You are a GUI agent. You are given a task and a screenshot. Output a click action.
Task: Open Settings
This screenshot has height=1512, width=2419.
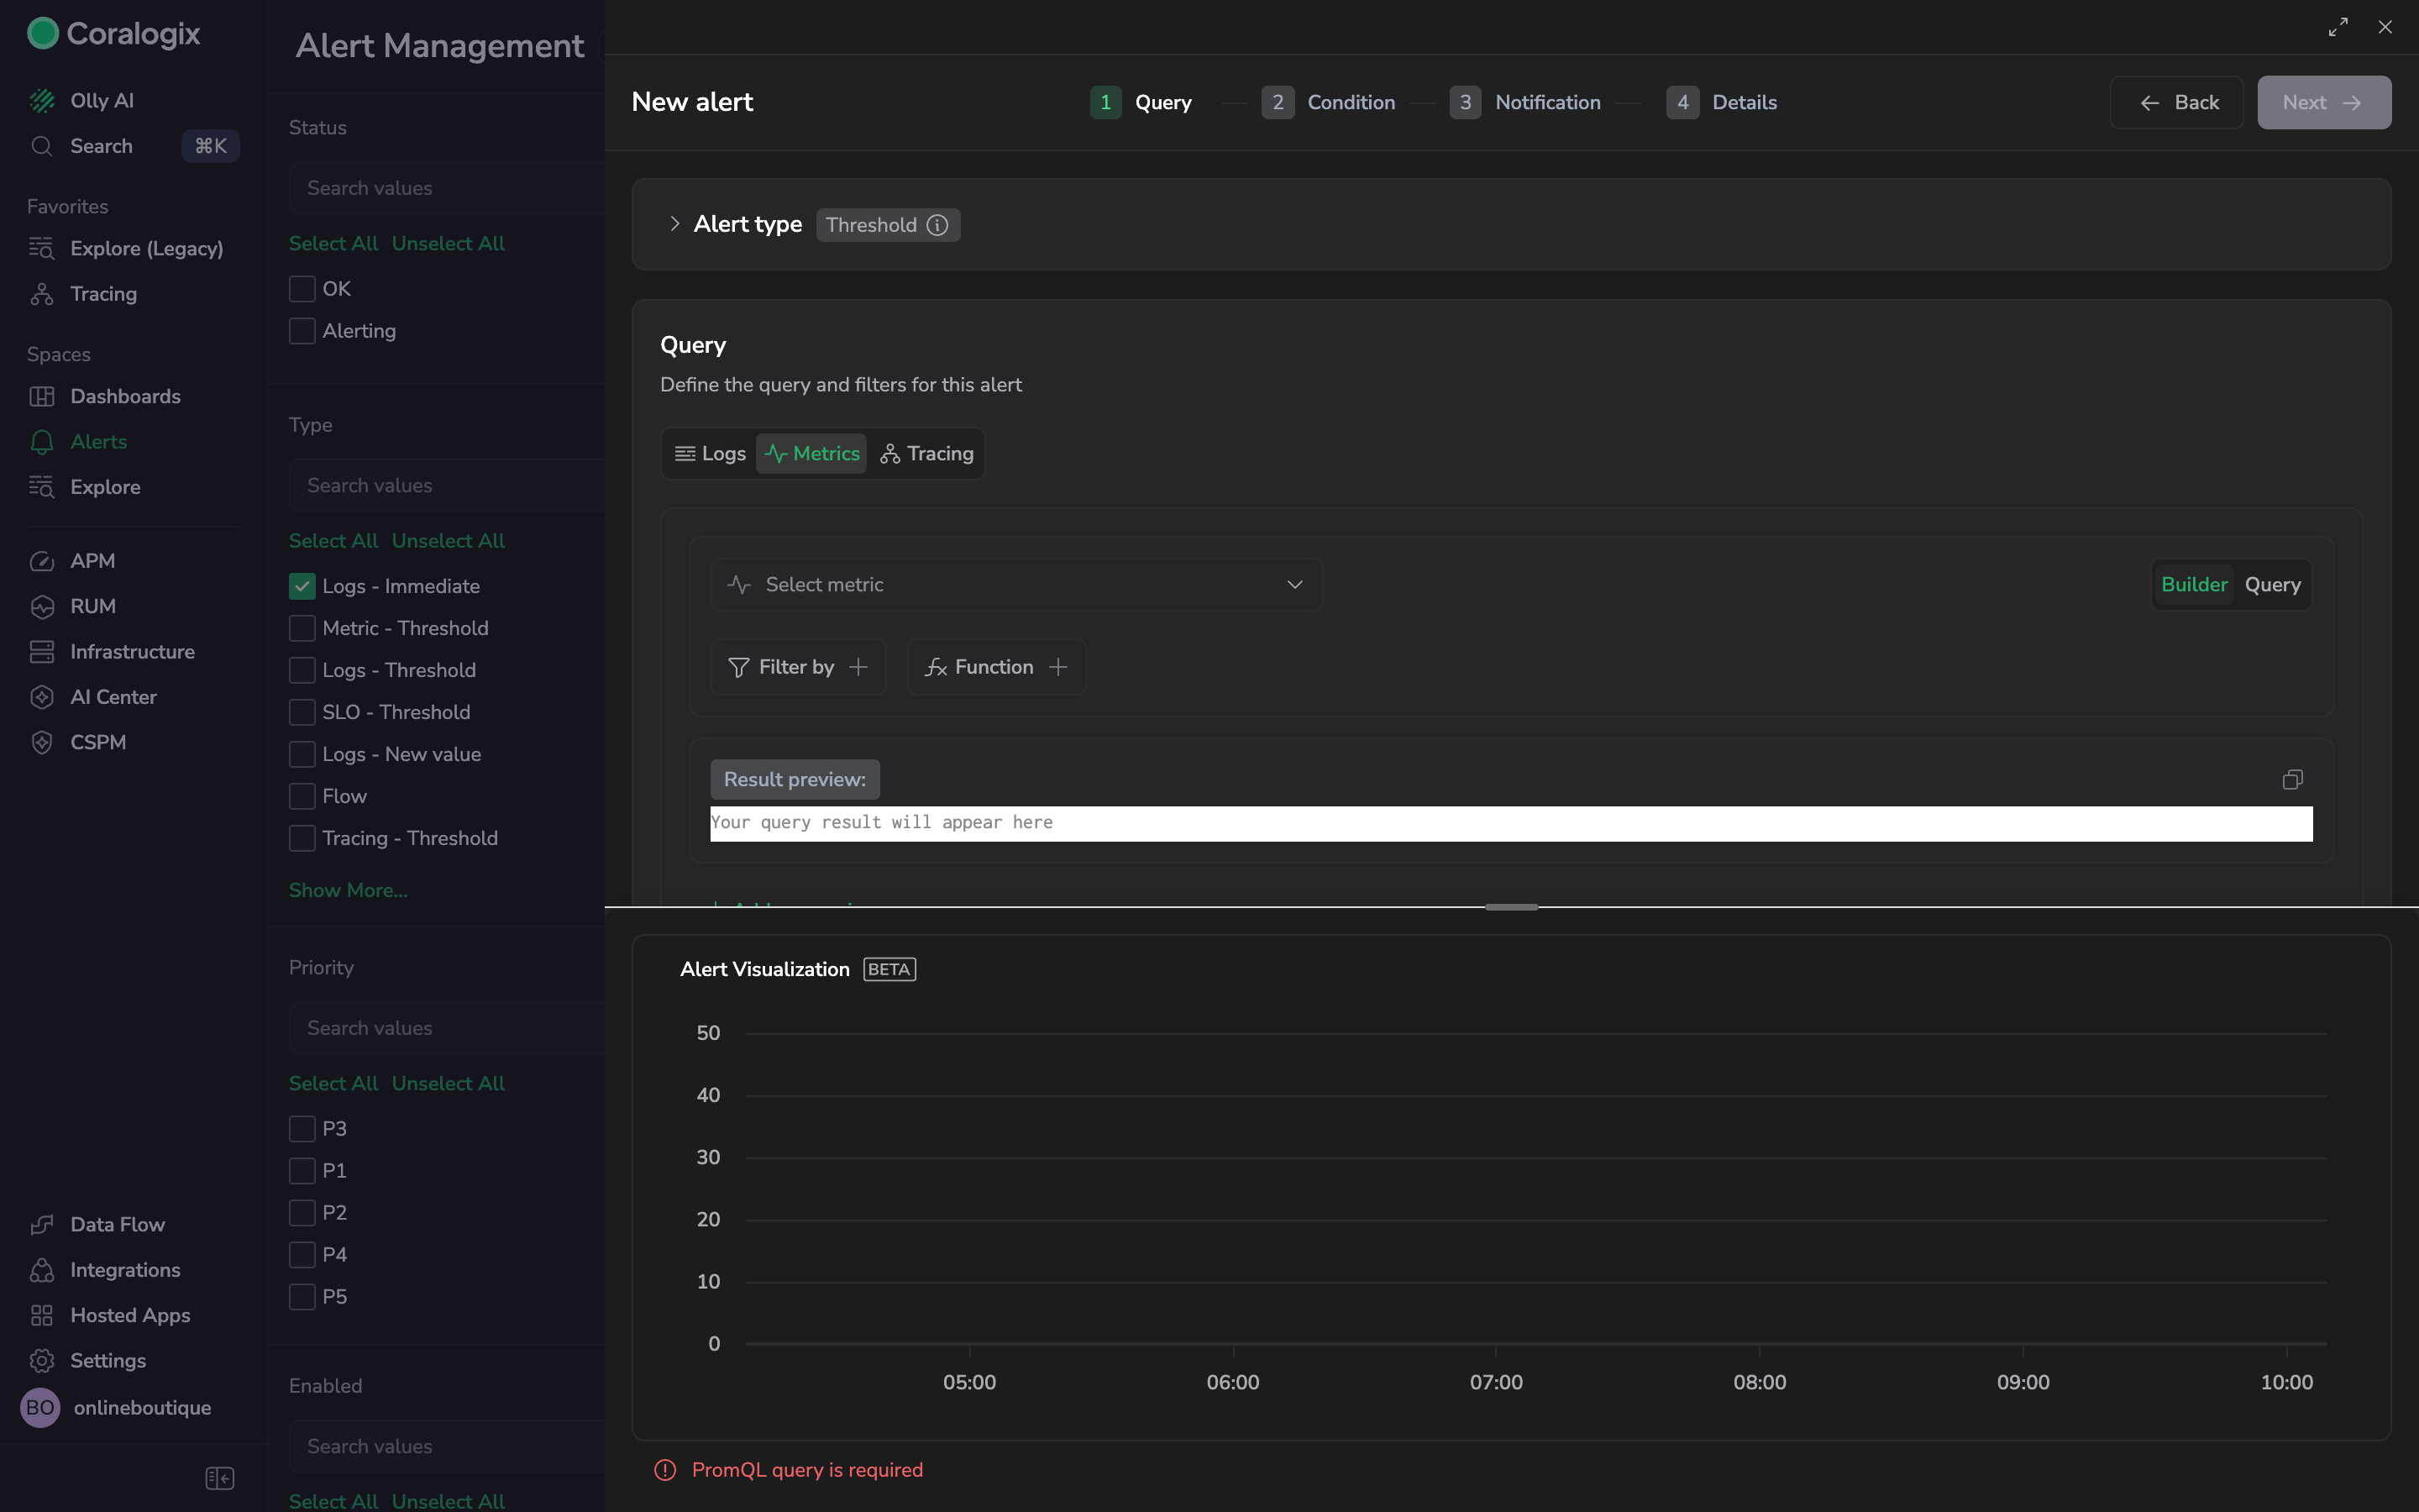tap(108, 1360)
